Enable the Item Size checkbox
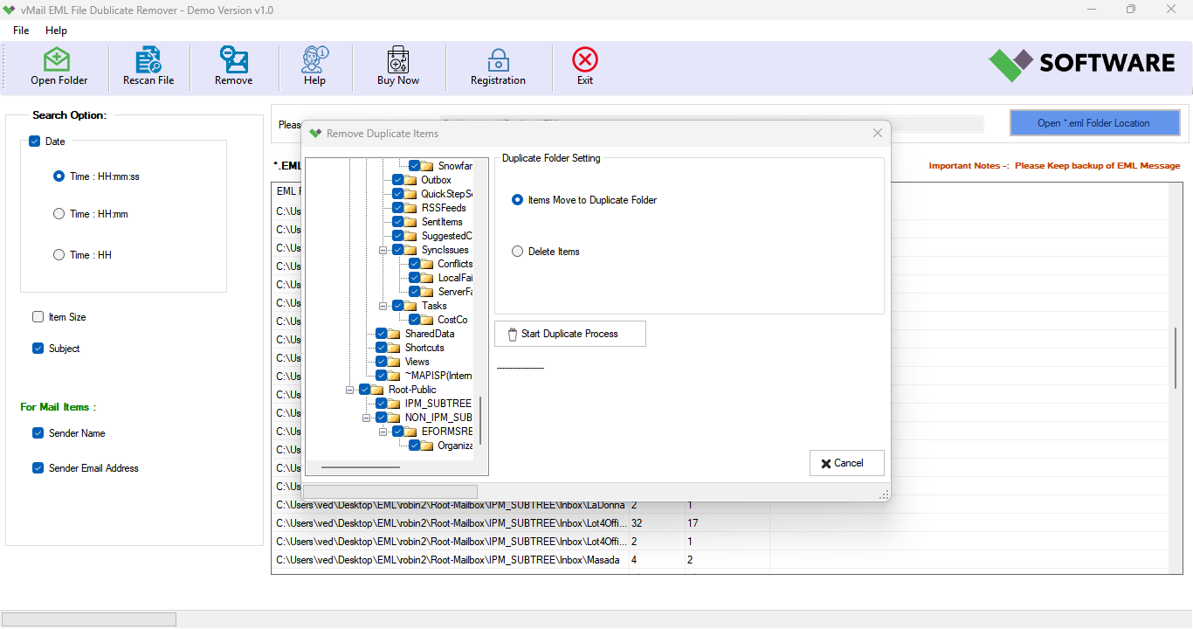The image size is (1193, 629). click(x=38, y=317)
